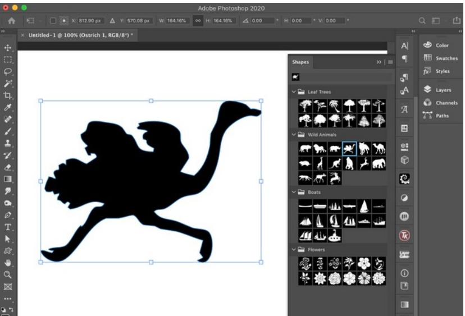Select the submarine shape in Boats
Viewport: 465px width, 316px height.
(x=335, y=236)
